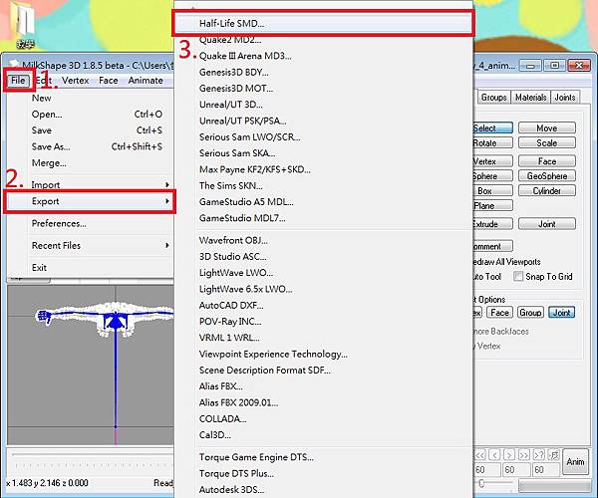Choose POV-Ray INC... export
Screen dimensions: 598x498
(323, 322)
